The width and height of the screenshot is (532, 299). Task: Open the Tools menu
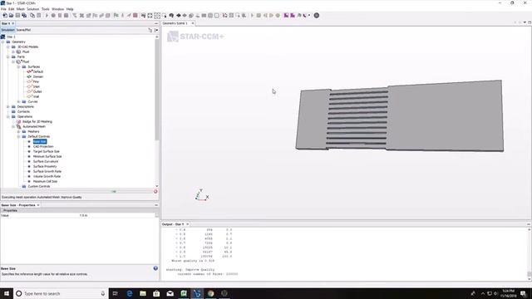click(46, 9)
